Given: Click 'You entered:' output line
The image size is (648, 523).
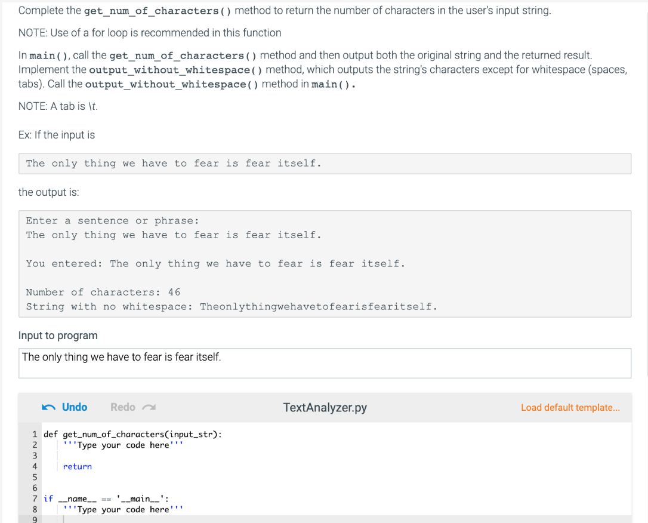Looking at the screenshot, I should coord(215,263).
